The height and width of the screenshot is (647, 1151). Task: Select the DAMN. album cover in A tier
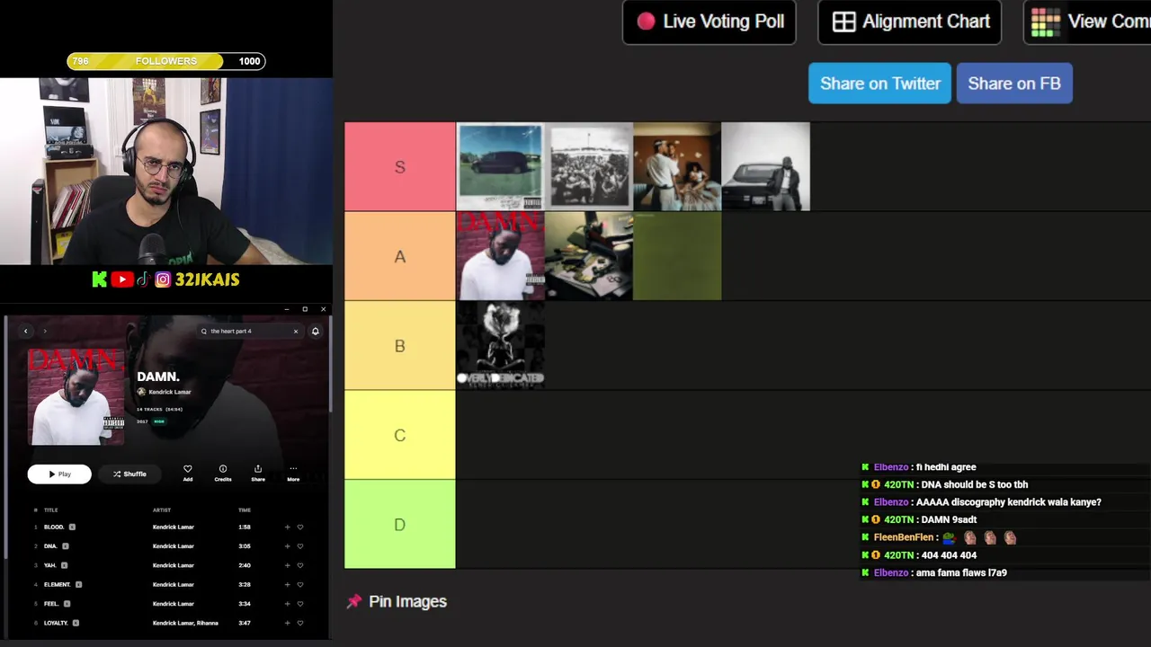500,256
